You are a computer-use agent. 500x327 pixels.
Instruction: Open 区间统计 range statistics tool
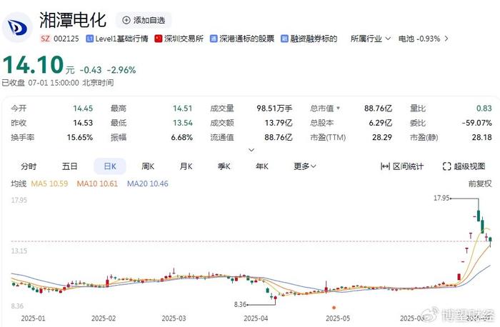pos(402,166)
